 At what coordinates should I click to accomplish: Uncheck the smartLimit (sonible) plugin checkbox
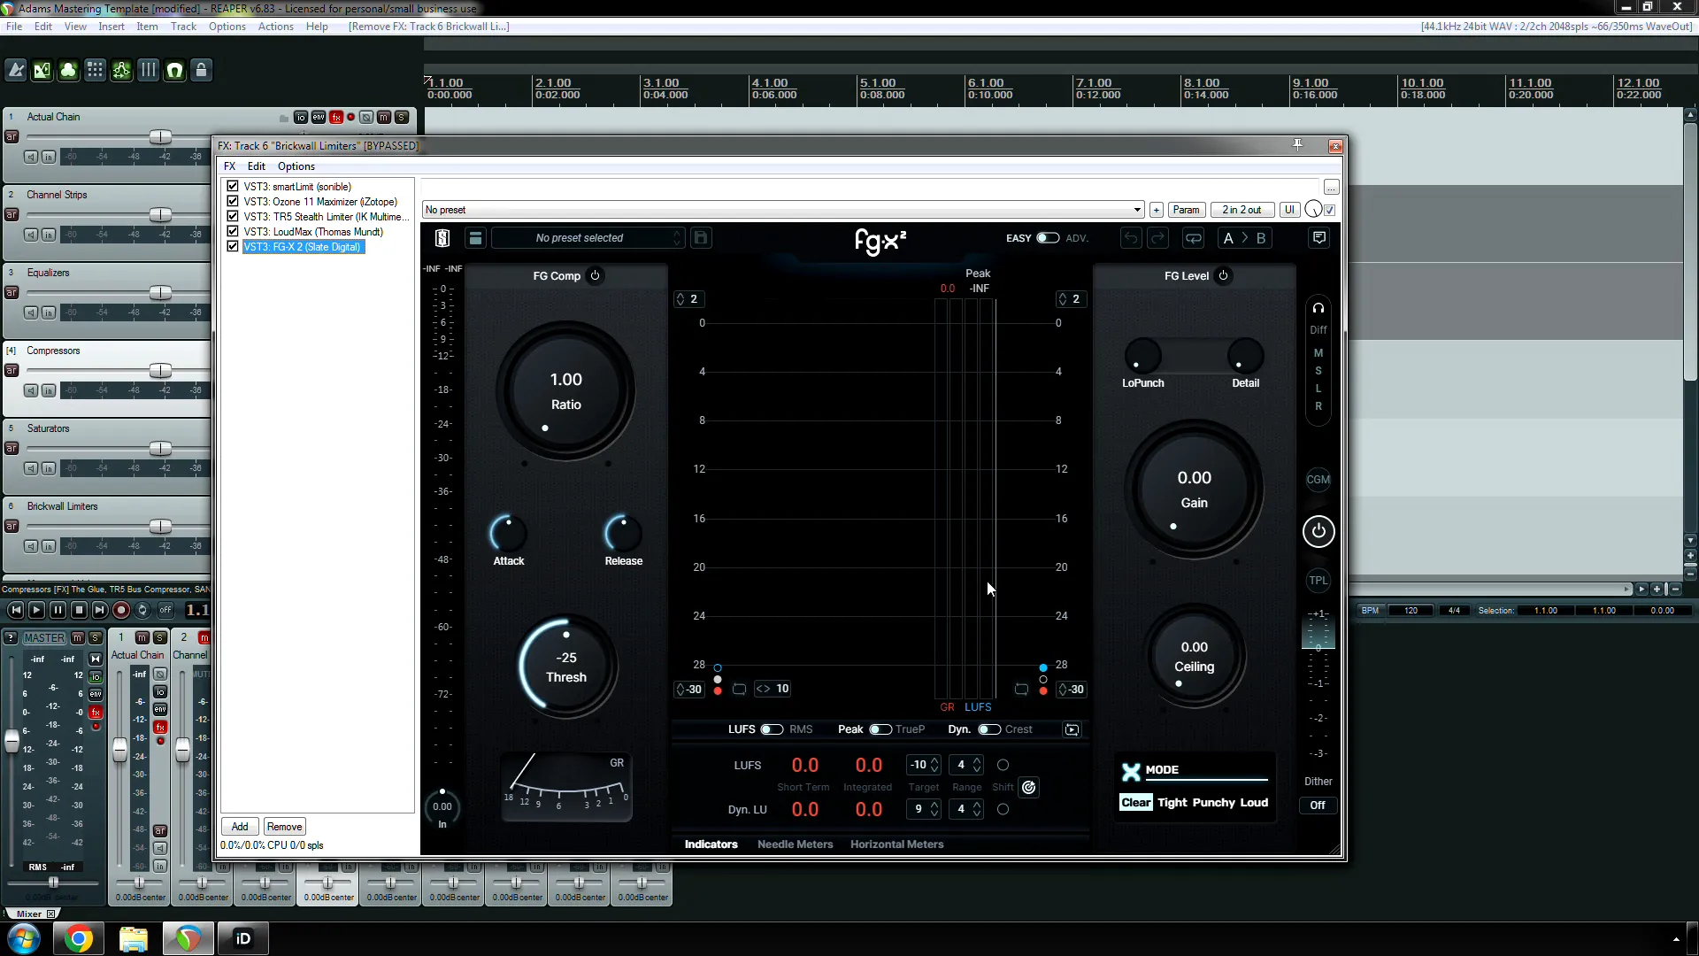(x=233, y=187)
